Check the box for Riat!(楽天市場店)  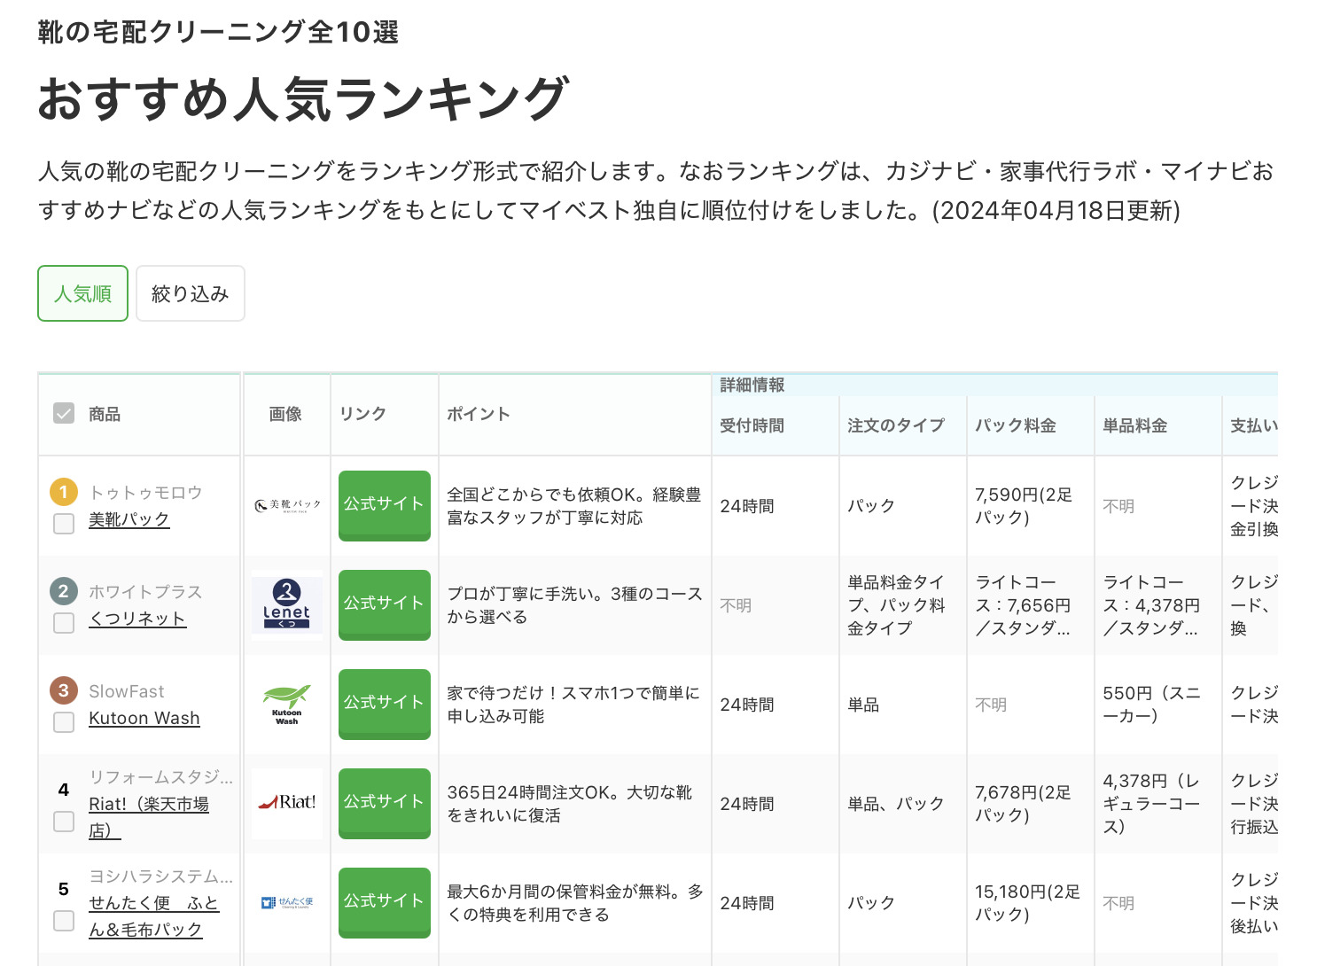pyautogui.click(x=64, y=822)
